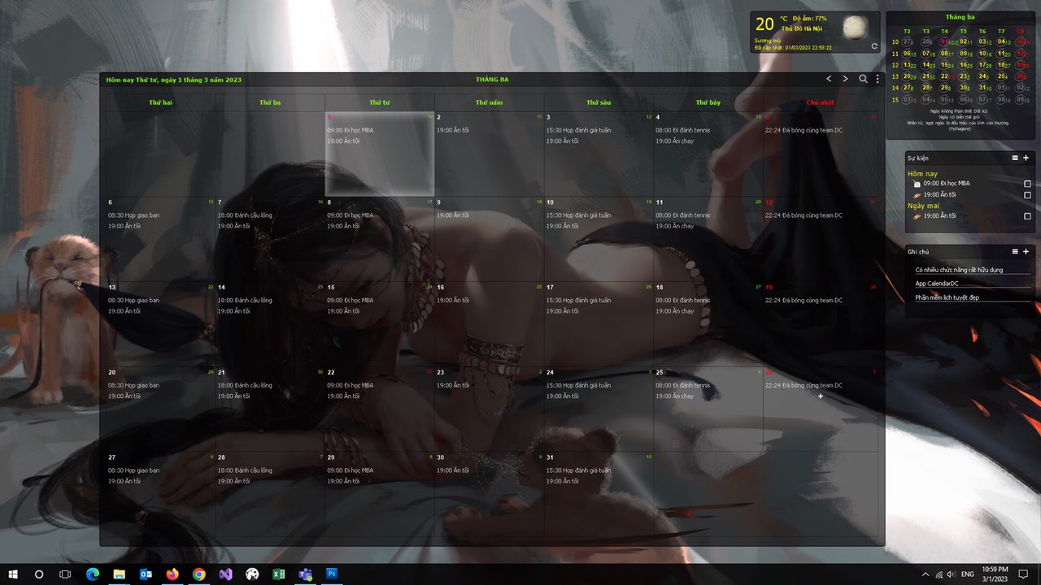The height and width of the screenshot is (585, 1041).
Task: Click the 'Thứ sáu' column header
Action: (x=599, y=102)
